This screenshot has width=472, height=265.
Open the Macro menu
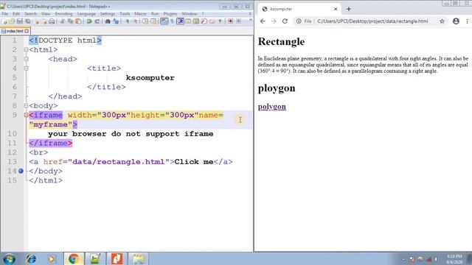click(x=140, y=14)
